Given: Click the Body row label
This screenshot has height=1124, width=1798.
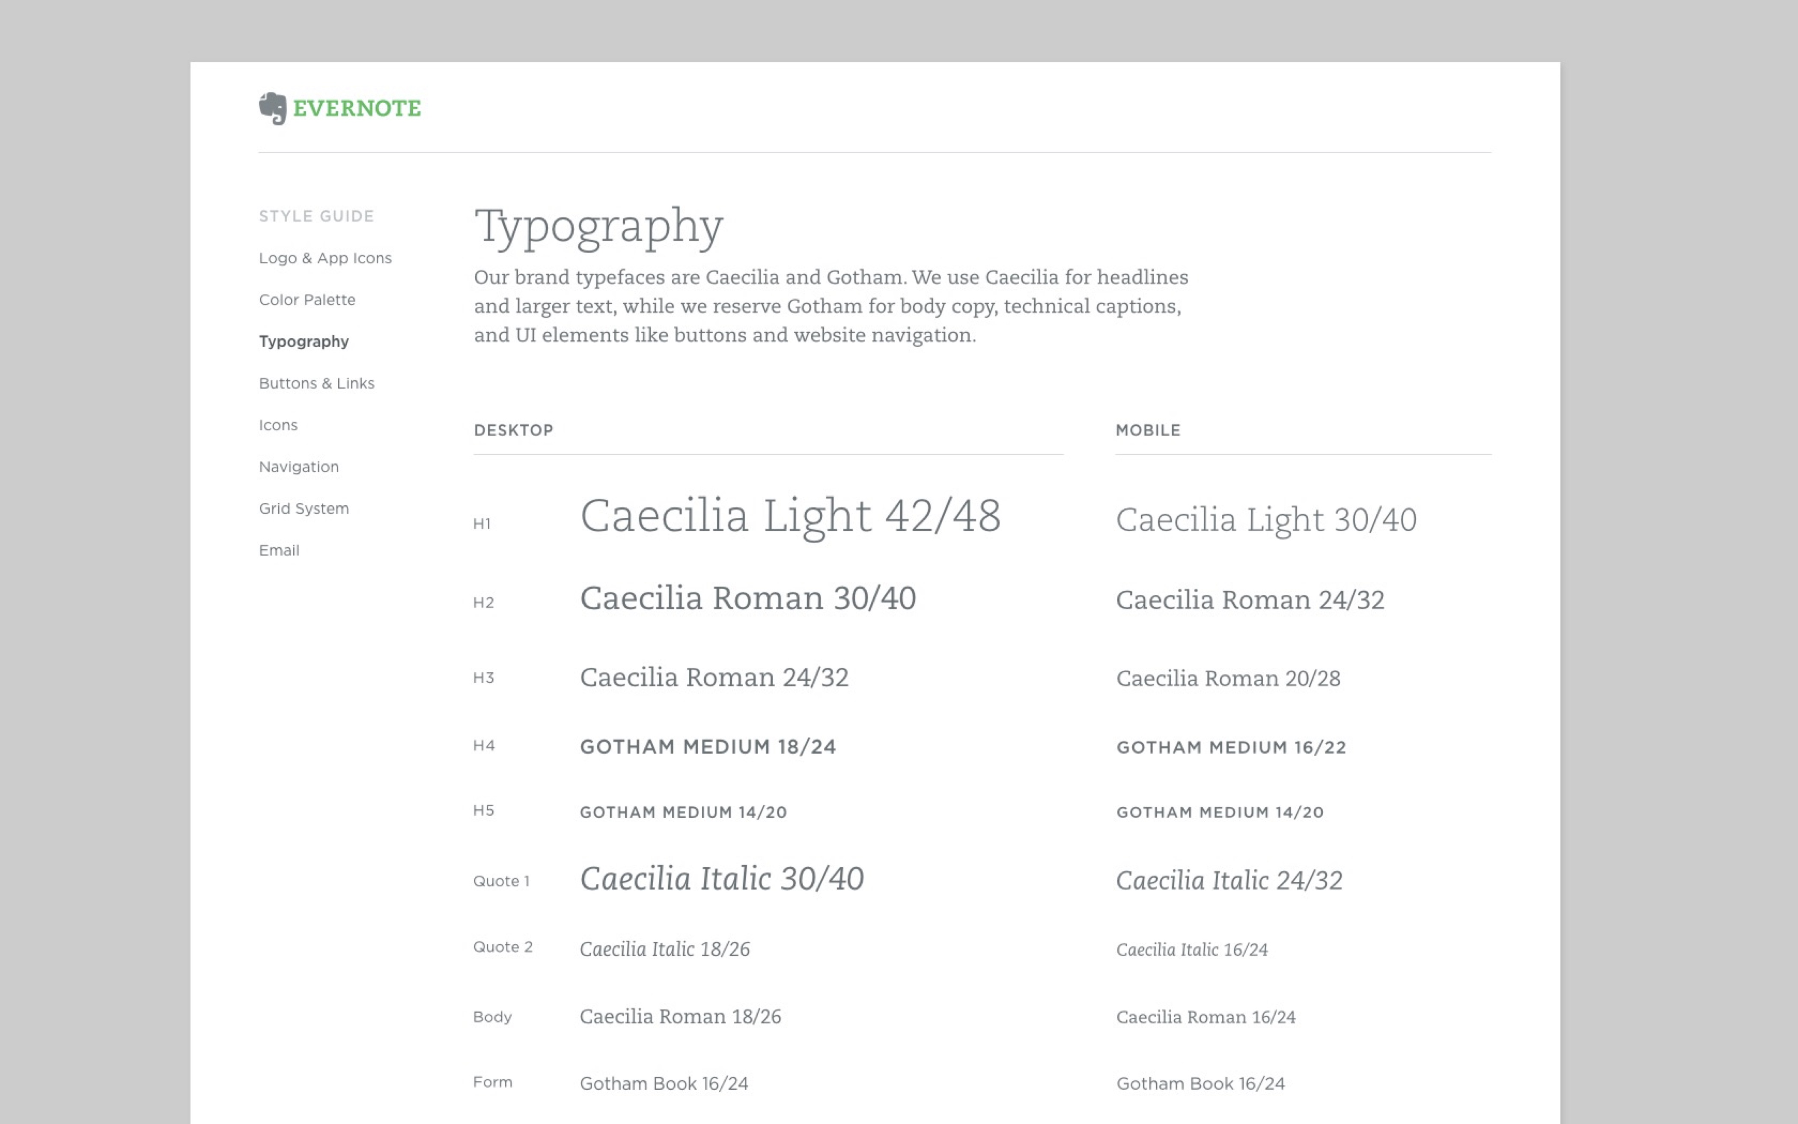Looking at the screenshot, I should 493,1017.
